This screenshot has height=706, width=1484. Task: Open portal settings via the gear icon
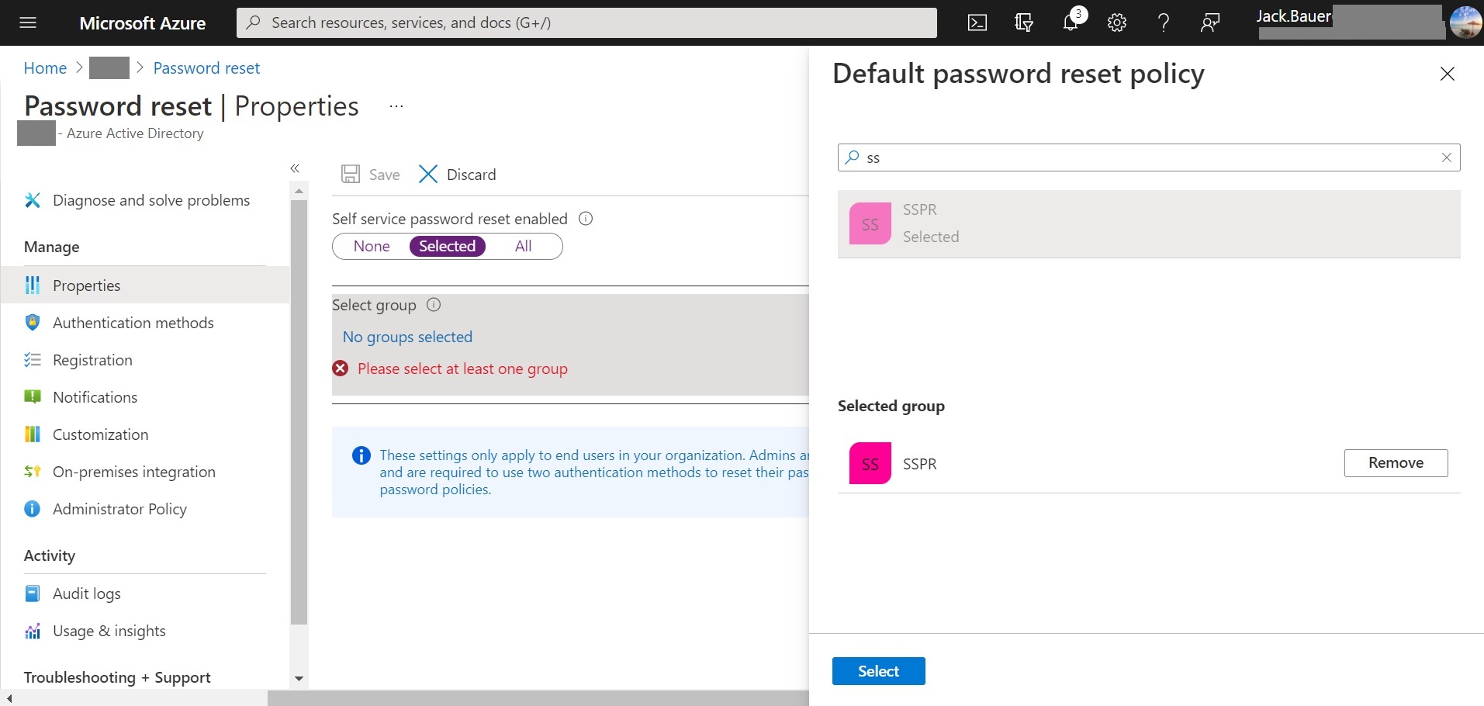(1117, 22)
